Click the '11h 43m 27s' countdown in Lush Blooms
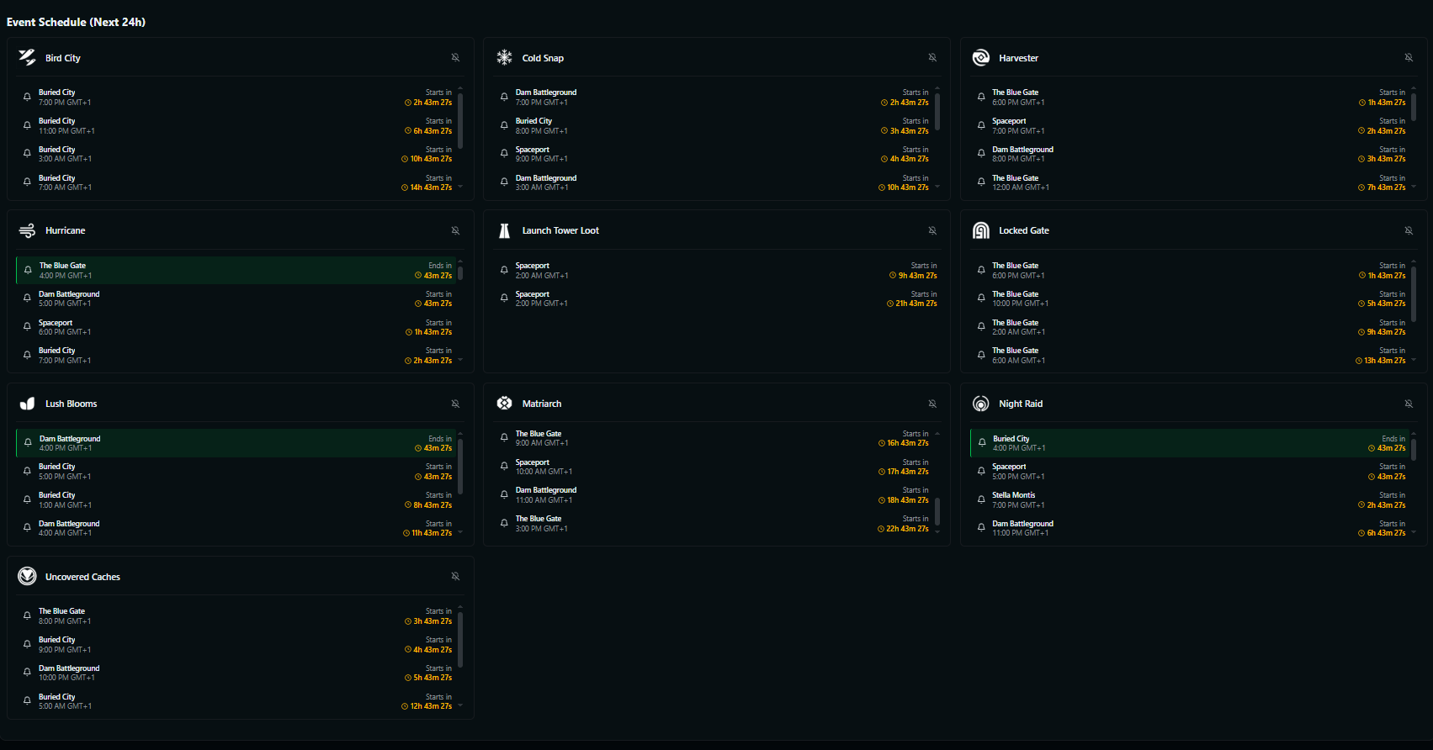 click(432, 533)
